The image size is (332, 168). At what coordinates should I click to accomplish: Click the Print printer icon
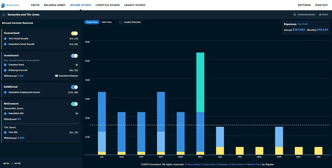click(320, 15)
